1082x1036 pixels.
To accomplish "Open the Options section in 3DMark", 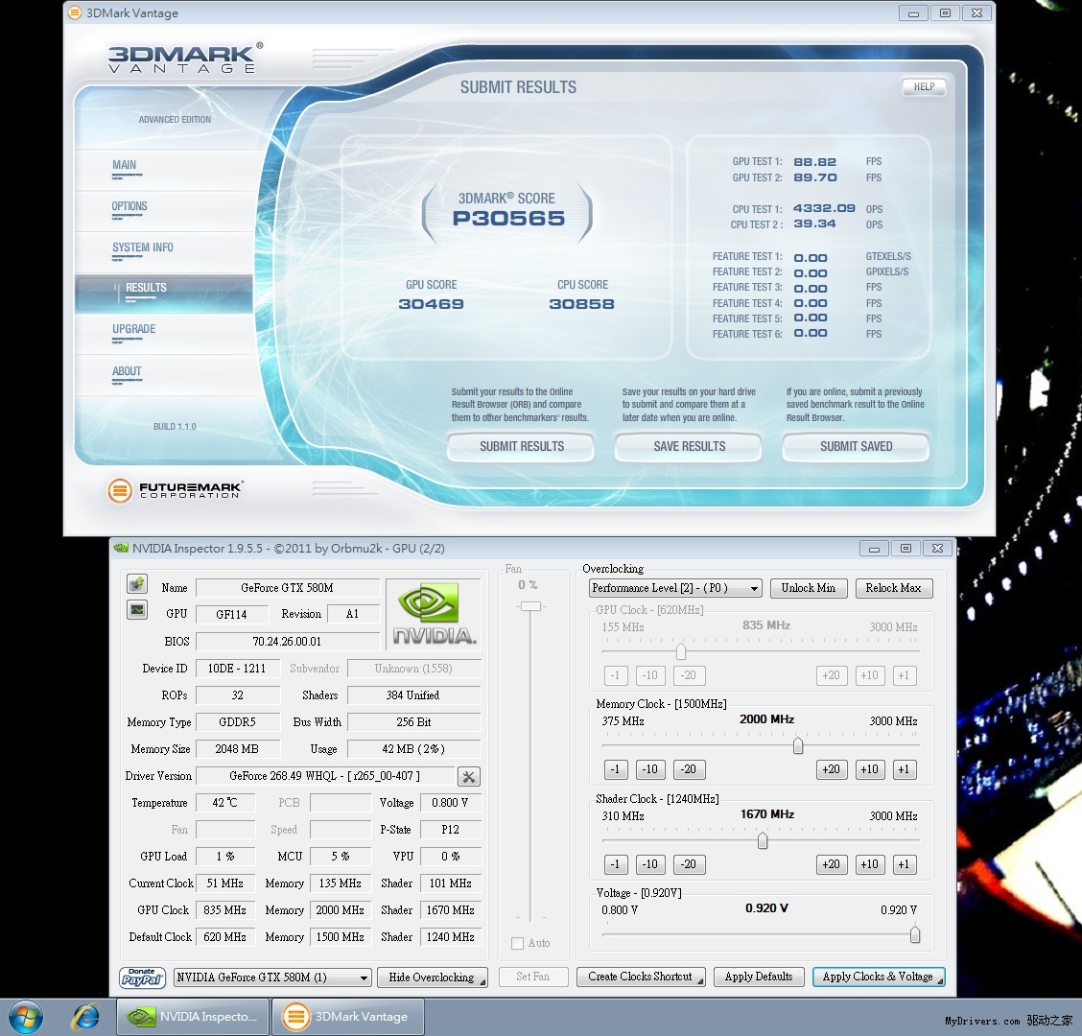I will pos(129,206).
